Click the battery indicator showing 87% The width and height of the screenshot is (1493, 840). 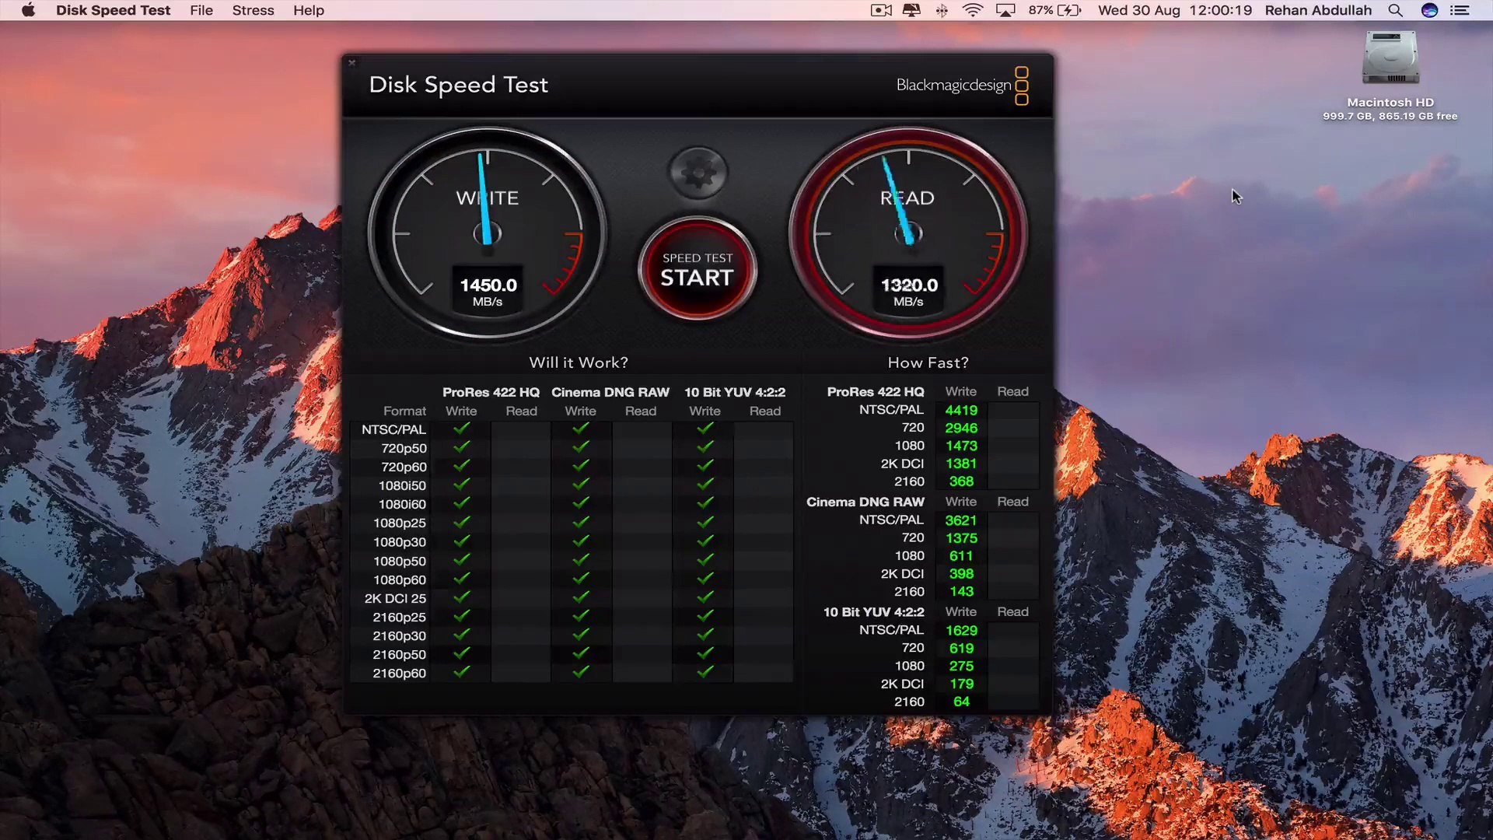(x=1054, y=10)
